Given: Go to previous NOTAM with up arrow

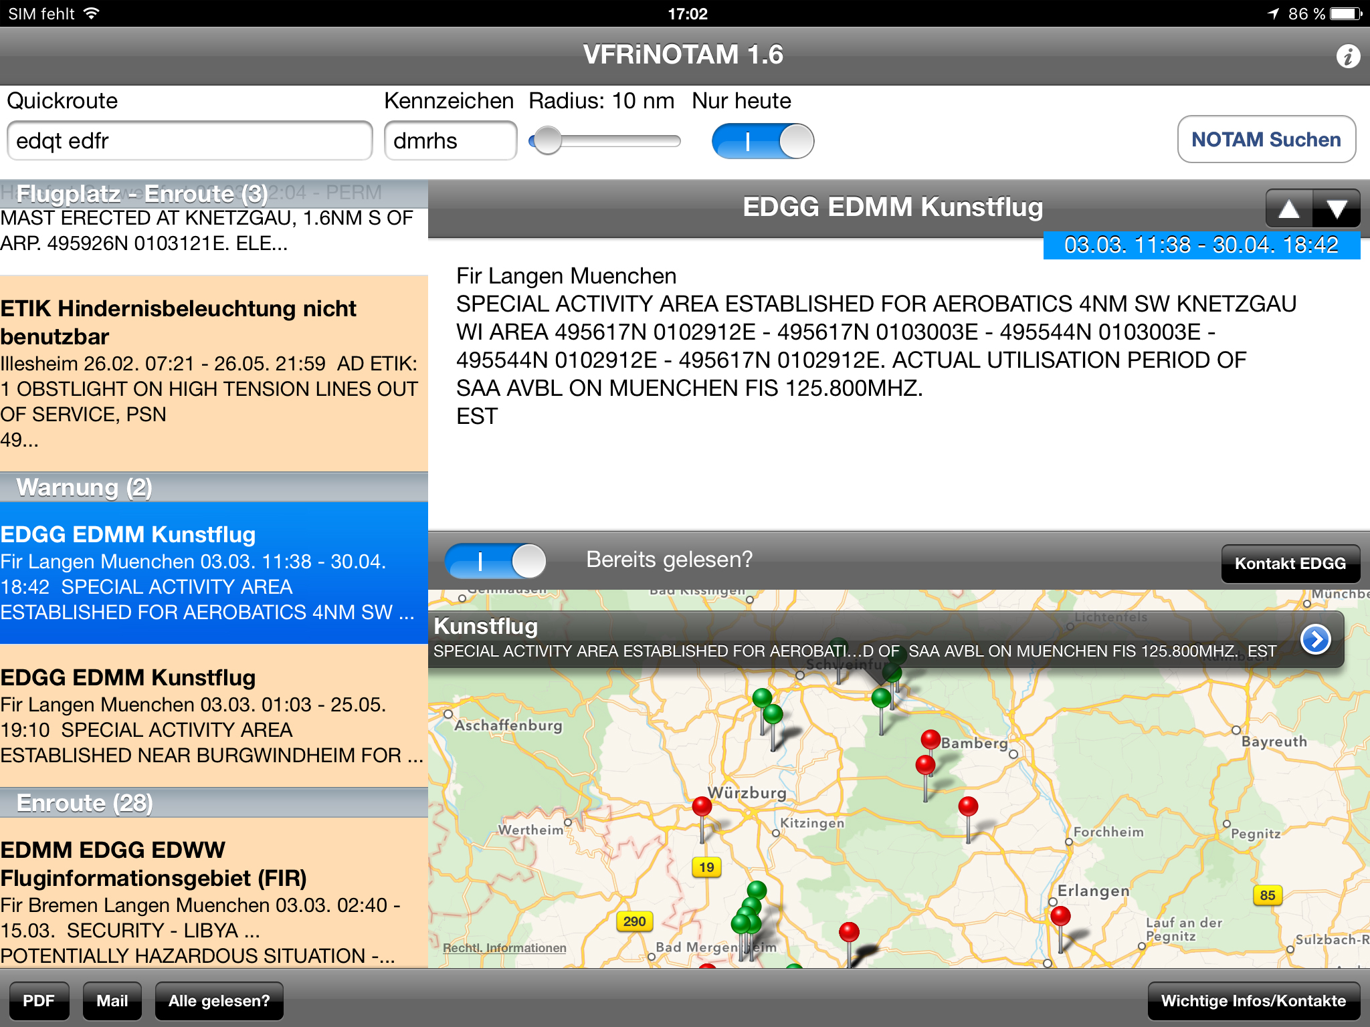Looking at the screenshot, I should point(1289,209).
